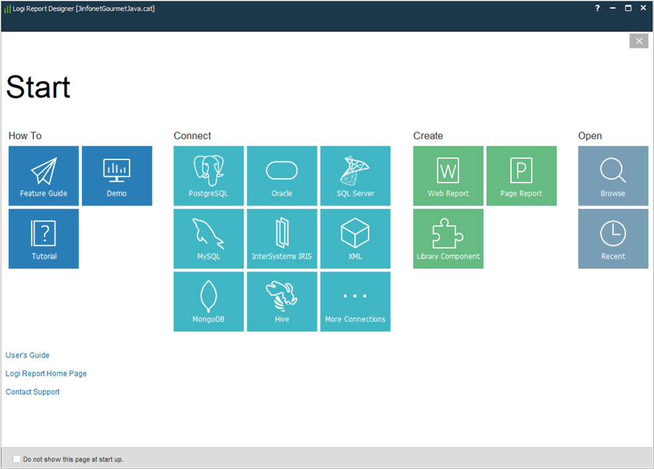Connect to MongoDB

click(208, 301)
